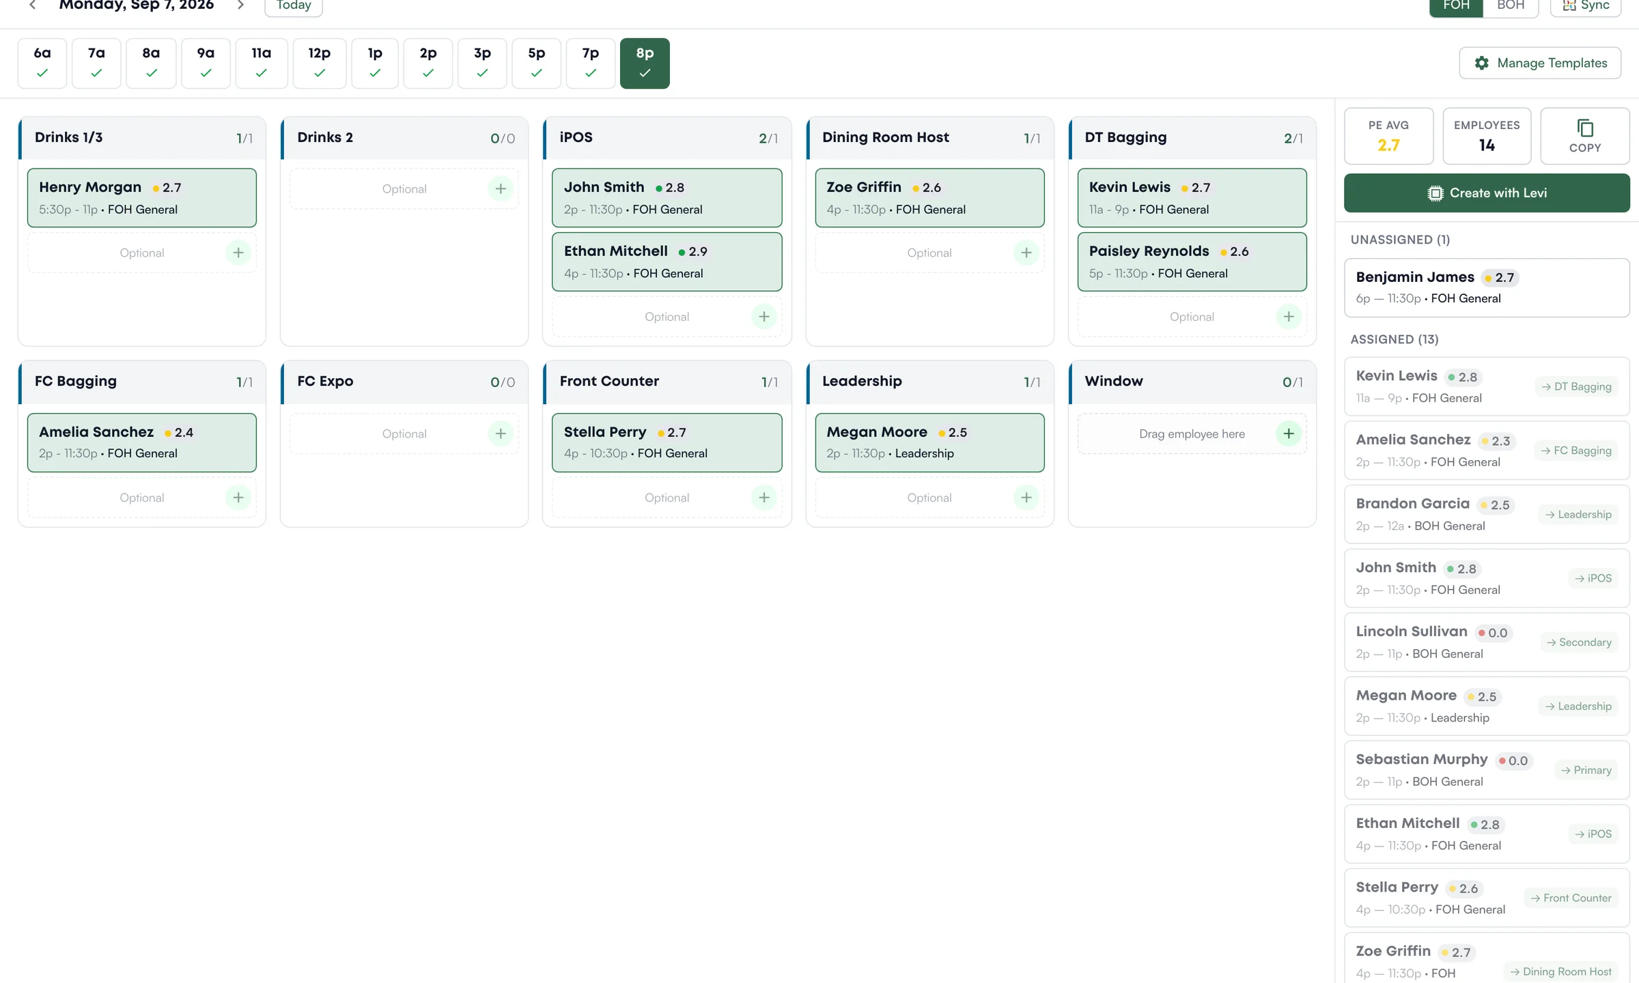Go to previous day arrow
This screenshot has height=983, width=1639.
pyautogui.click(x=32, y=5)
